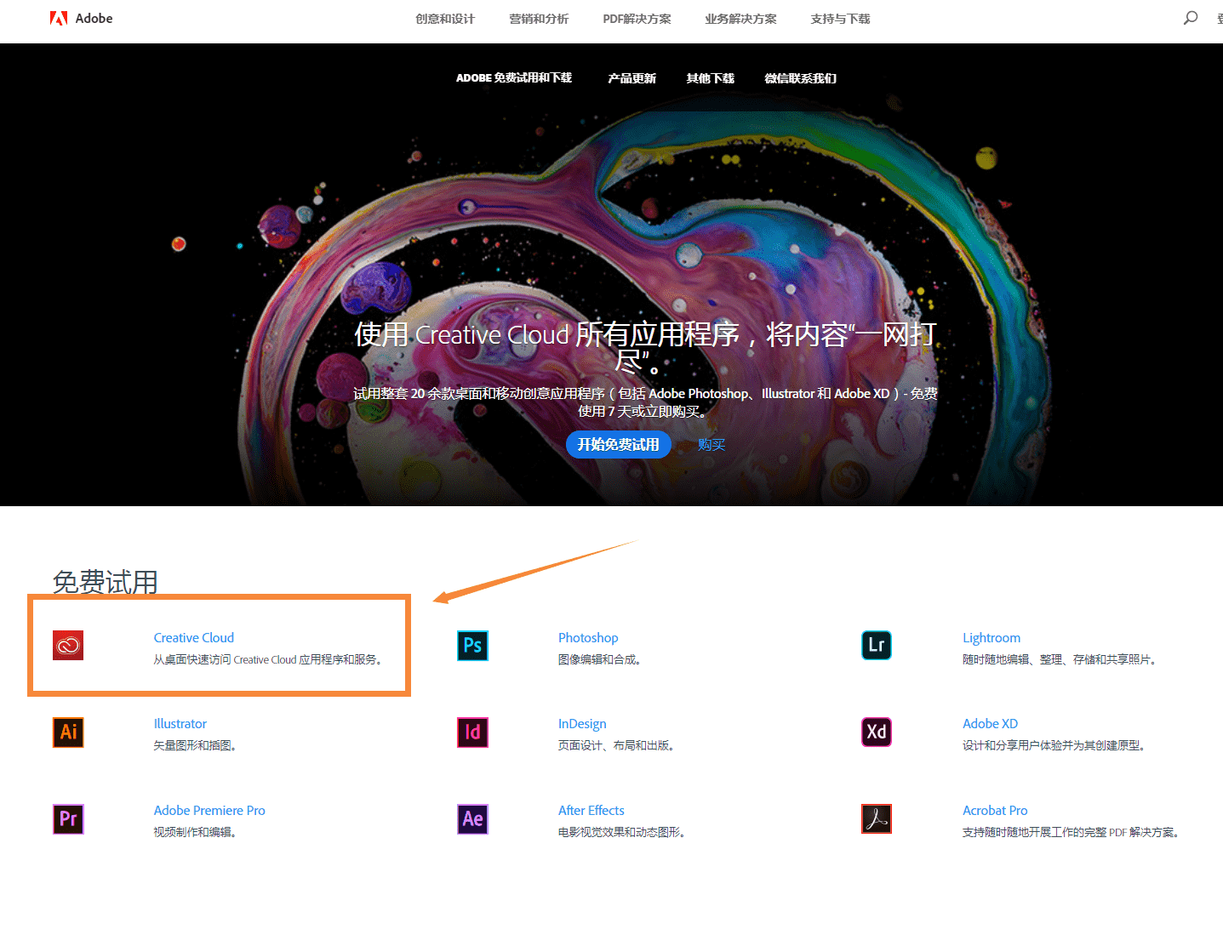Click the Adobe logo in header

(x=81, y=19)
